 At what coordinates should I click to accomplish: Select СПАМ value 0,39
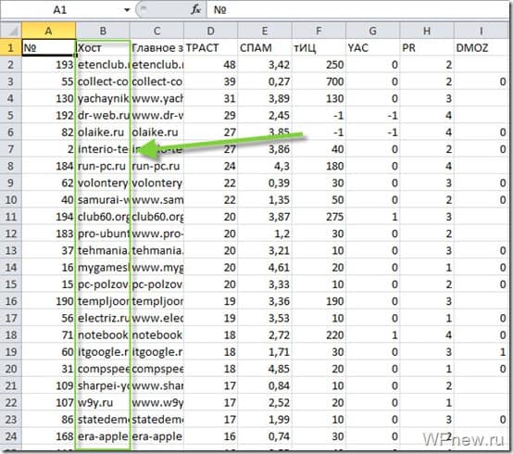point(265,183)
